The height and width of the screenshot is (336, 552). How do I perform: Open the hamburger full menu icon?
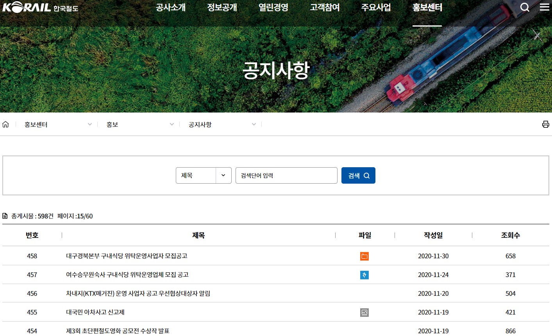coord(545,7)
